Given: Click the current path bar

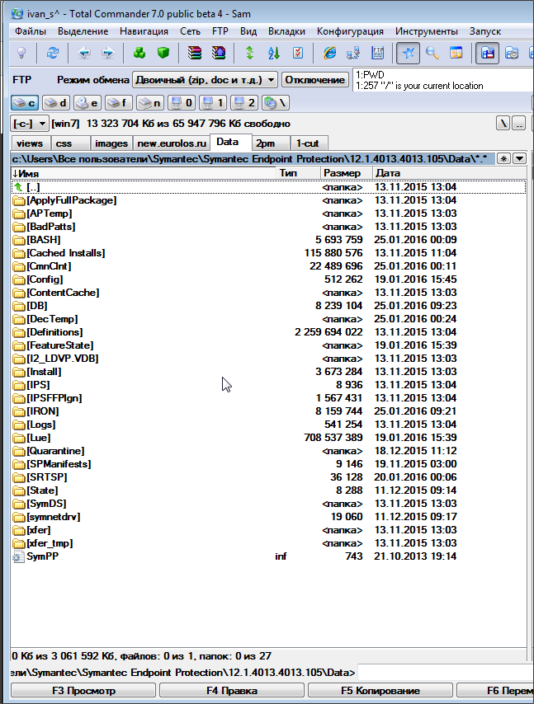Looking at the screenshot, I should [x=253, y=158].
